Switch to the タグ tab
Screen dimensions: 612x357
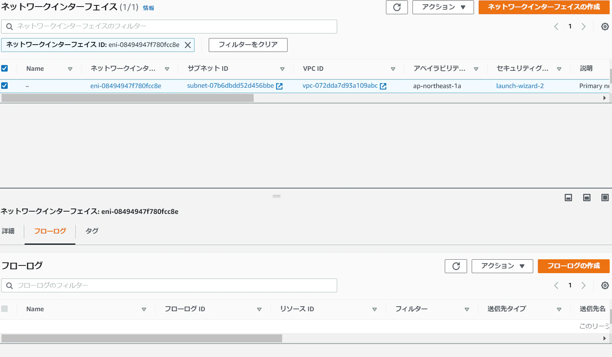92,231
